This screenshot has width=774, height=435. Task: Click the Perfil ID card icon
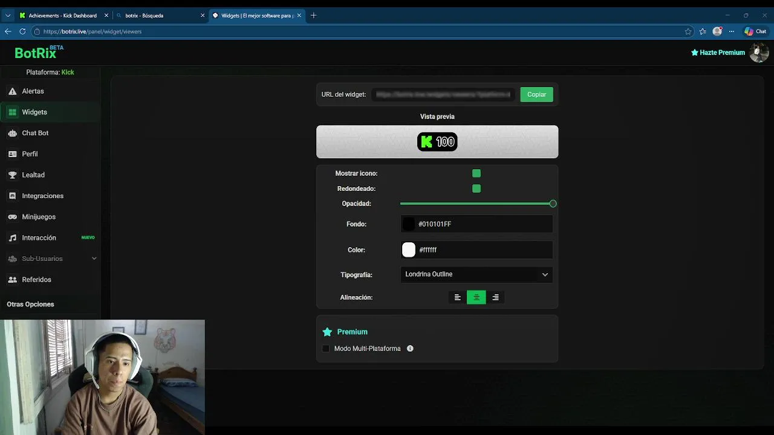click(12, 154)
